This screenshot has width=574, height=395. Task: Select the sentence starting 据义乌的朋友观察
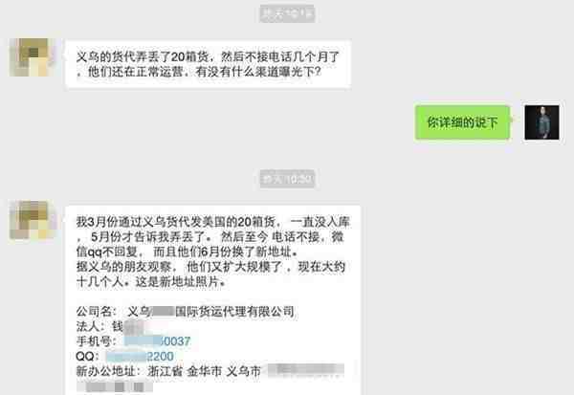coord(210,274)
